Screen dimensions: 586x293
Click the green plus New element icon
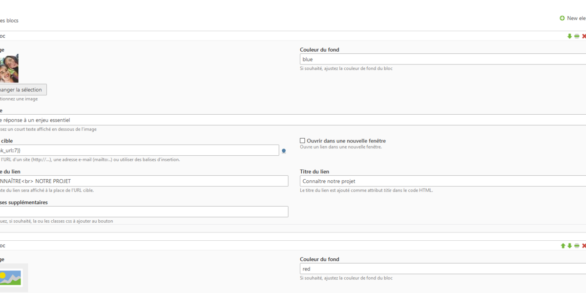[562, 19]
